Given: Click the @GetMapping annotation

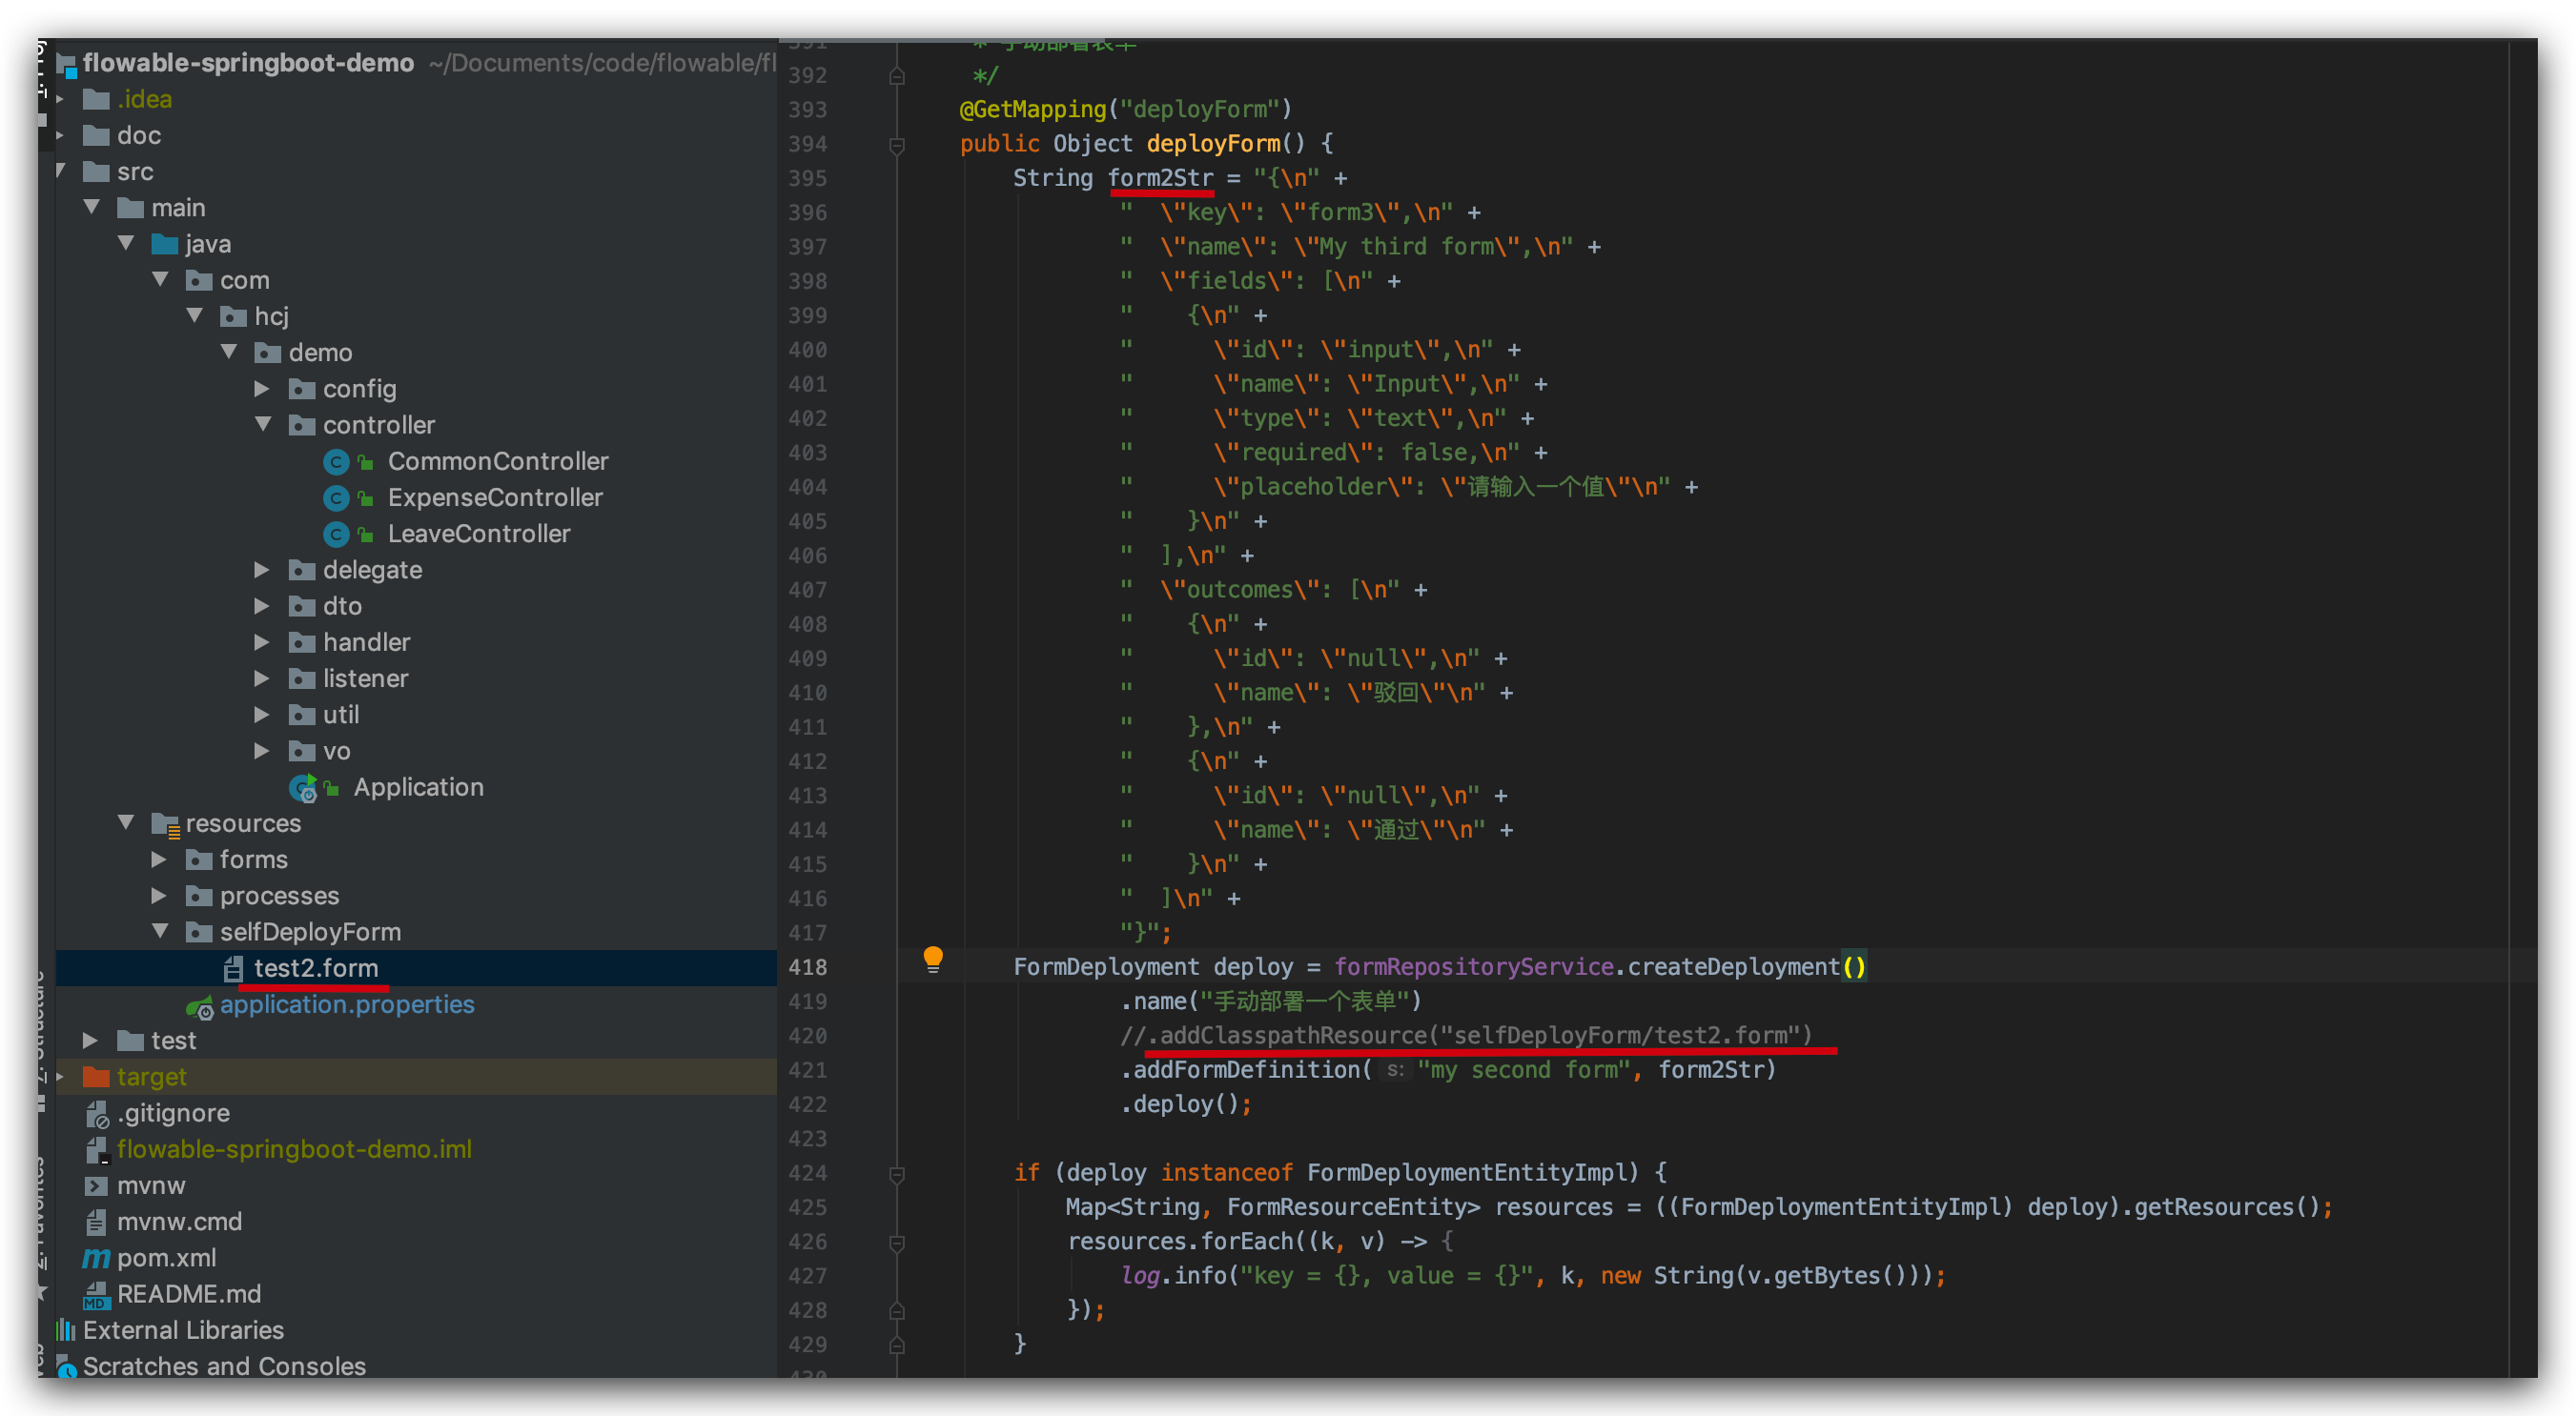Looking at the screenshot, I should 1033,109.
